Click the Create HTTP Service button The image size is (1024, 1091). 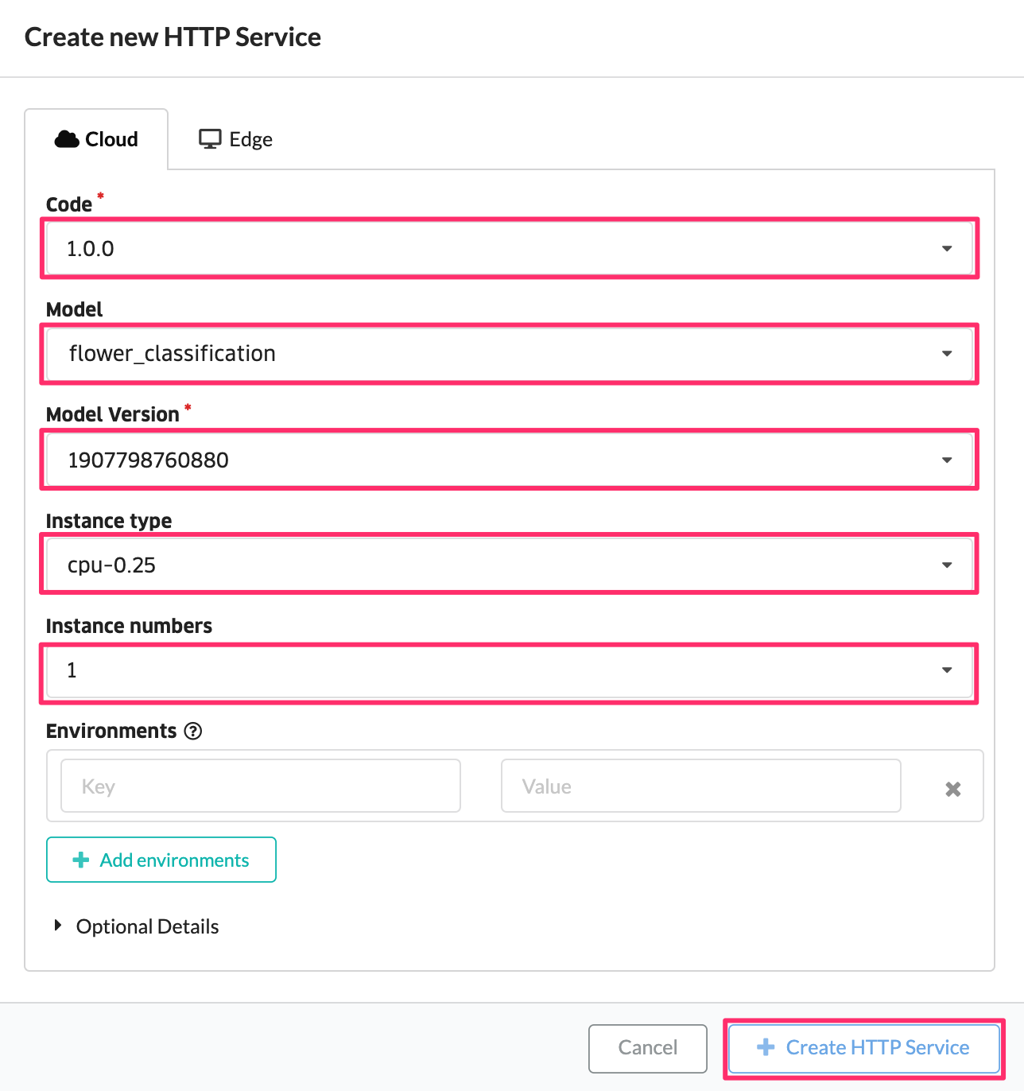pos(864,1048)
